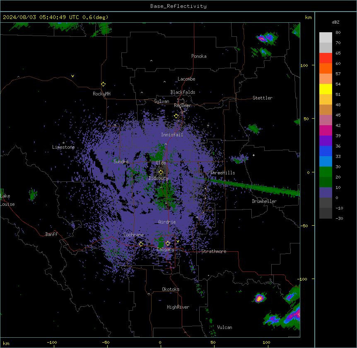The width and height of the screenshot is (357, 348).
Task: Select the orange 57-60 dBZ color swatch
Action: pyautogui.click(x=326, y=68)
